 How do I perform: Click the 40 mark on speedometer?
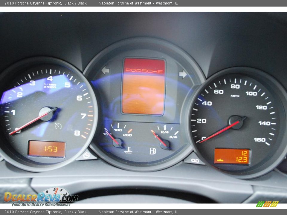point(207,104)
